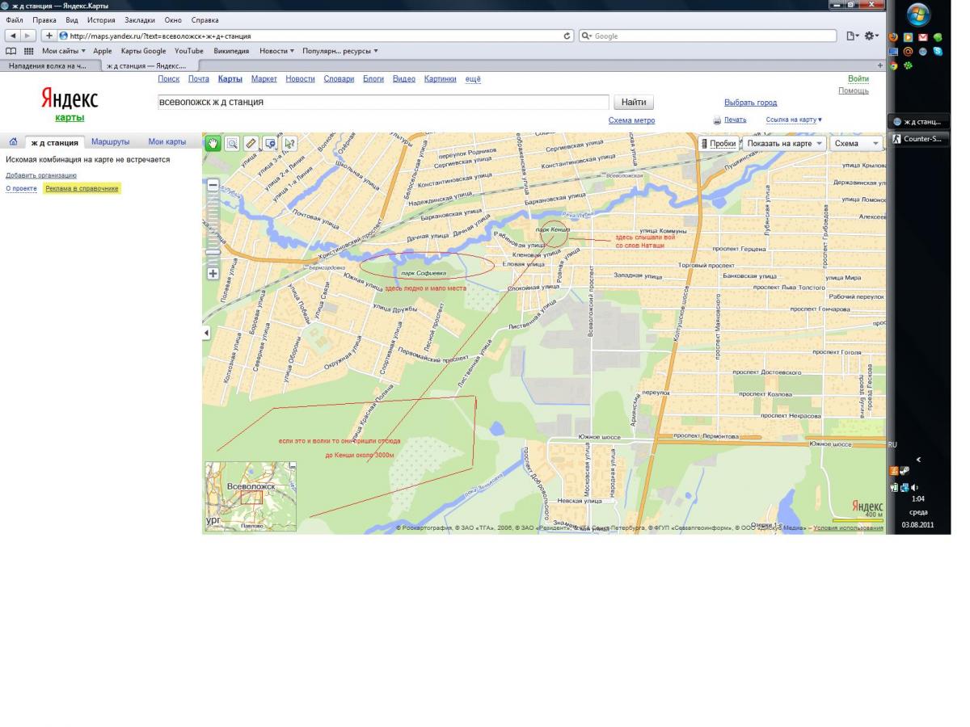Open the Схема метро link
Viewport: 970px width, 727px height.
click(631, 120)
